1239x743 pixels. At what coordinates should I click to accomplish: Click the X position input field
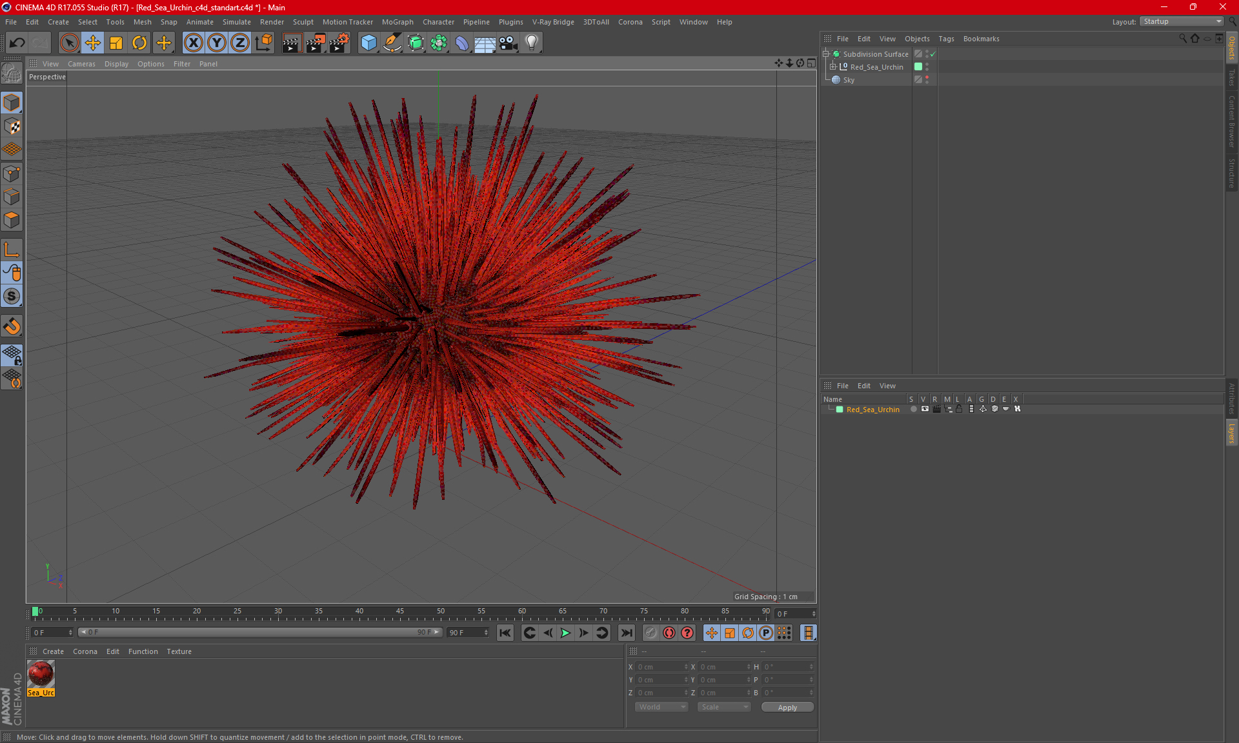(x=661, y=667)
